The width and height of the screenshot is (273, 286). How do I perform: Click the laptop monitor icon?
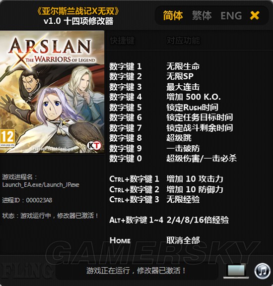[x=236, y=271]
